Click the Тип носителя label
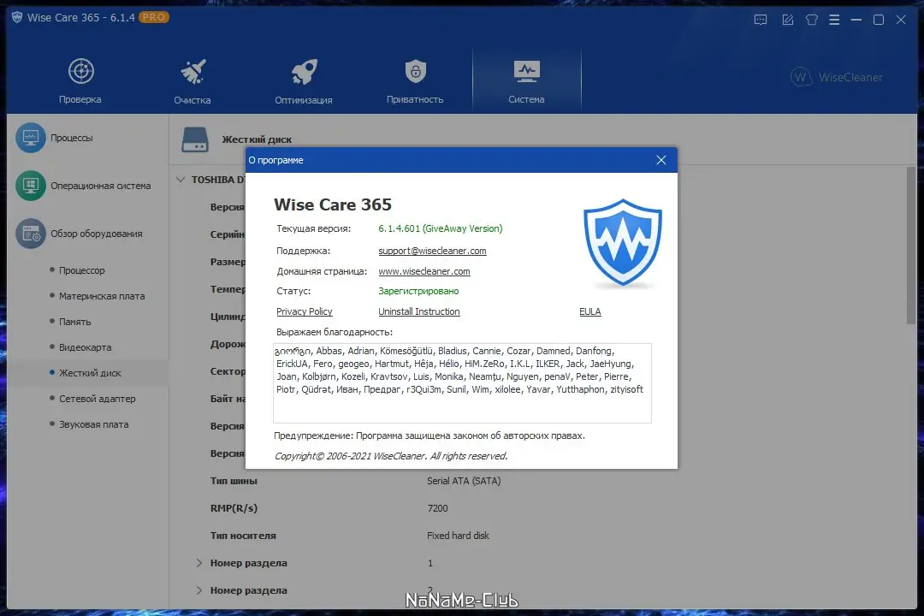Viewport: 924px width, 616px height. (243, 536)
